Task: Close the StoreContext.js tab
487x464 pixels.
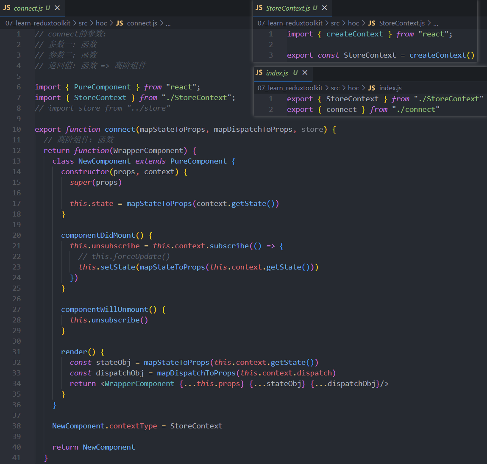Action: pyautogui.click(x=325, y=8)
